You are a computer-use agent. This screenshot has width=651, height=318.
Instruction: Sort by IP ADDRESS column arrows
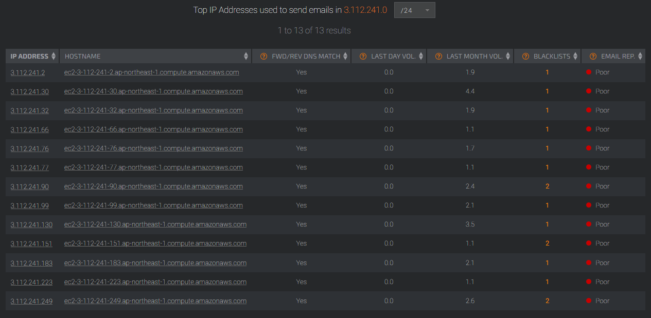[x=54, y=57]
